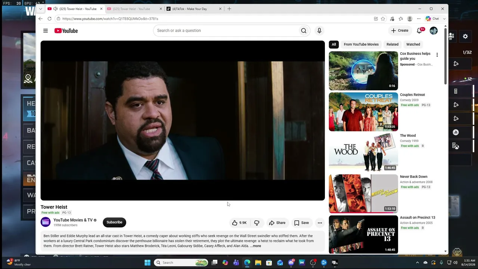Open YouTube notifications bell
Image resolution: width=478 pixels, height=269 pixels.
click(x=419, y=31)
